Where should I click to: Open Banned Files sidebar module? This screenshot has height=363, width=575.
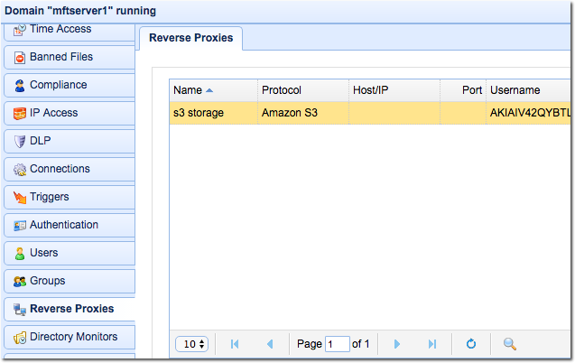tap(70, 57)
